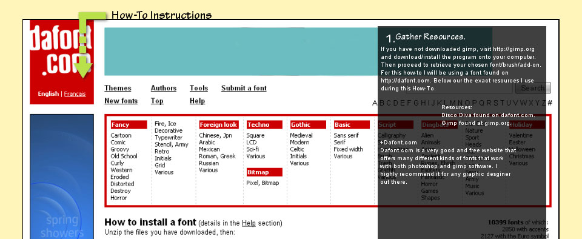The image size is (582, 239).
Task: Open Distorted fonts category
Action: click(122, 184)
